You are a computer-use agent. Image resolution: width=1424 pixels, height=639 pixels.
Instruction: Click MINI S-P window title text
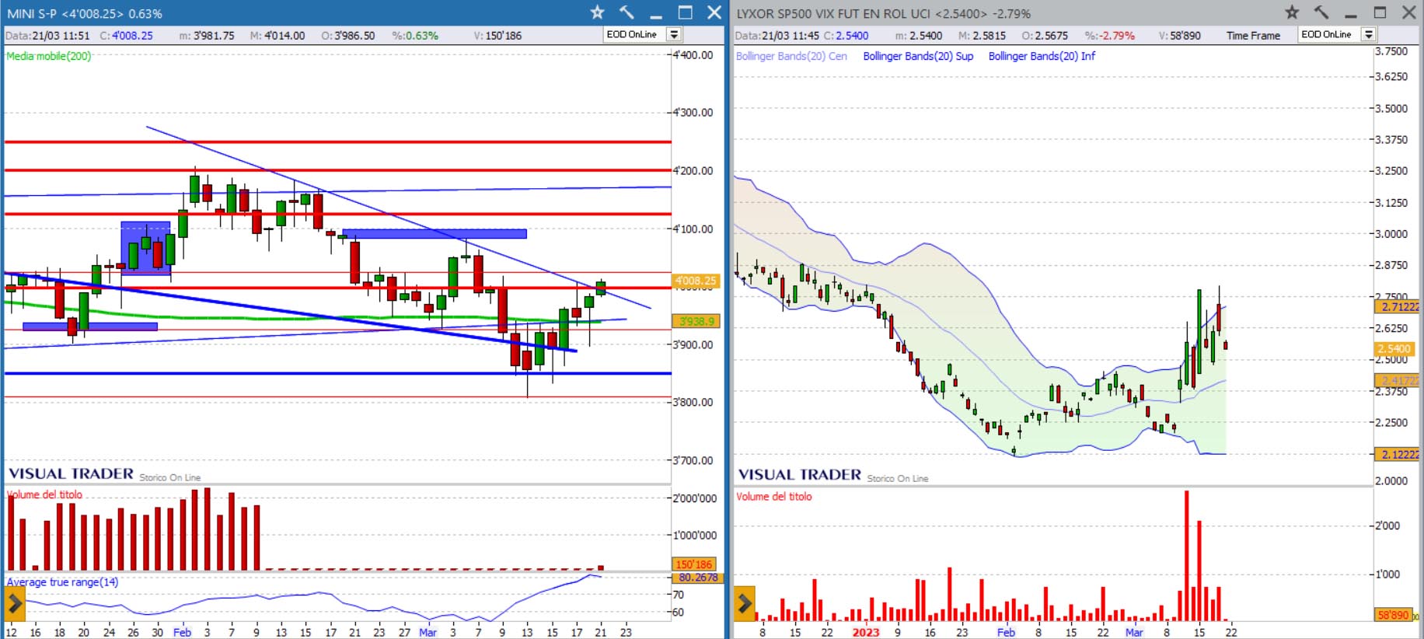pyautogui.click(x=85, y=13)
